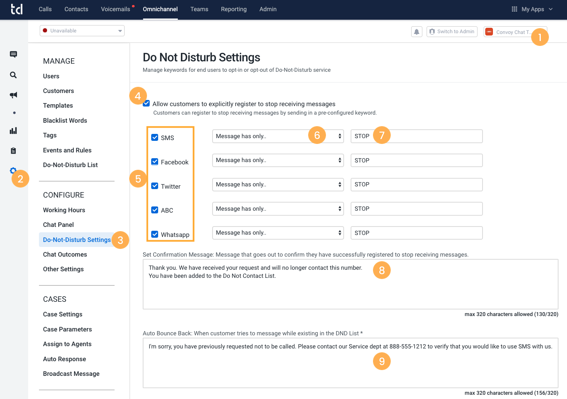Screen dimensions: 567x399
Task: Uncheck the SMS channel checkbox
Action: click(155, 137)
